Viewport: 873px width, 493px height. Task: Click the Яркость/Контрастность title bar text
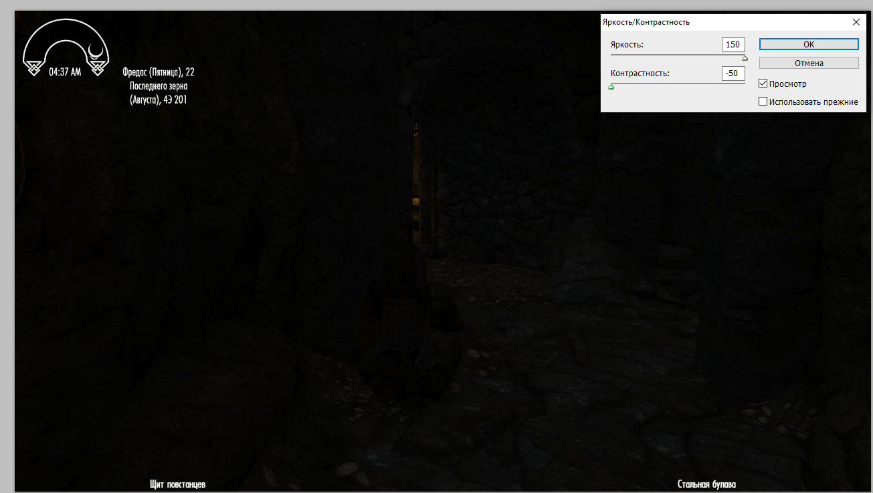pos(646,22)
